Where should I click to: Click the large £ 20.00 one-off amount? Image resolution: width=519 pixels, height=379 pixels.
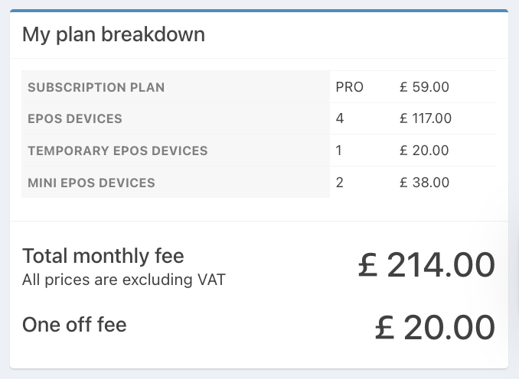[x=435, y=327]
